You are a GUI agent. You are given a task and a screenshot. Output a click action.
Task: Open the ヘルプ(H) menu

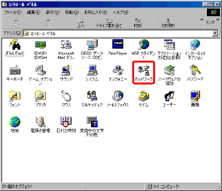click(x=121, y=13)
